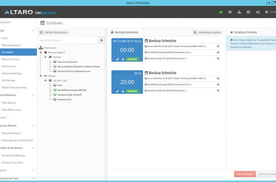276x182 pixels.
Task: Click Refresh Infrastructure button
Action: click(54, 32)
